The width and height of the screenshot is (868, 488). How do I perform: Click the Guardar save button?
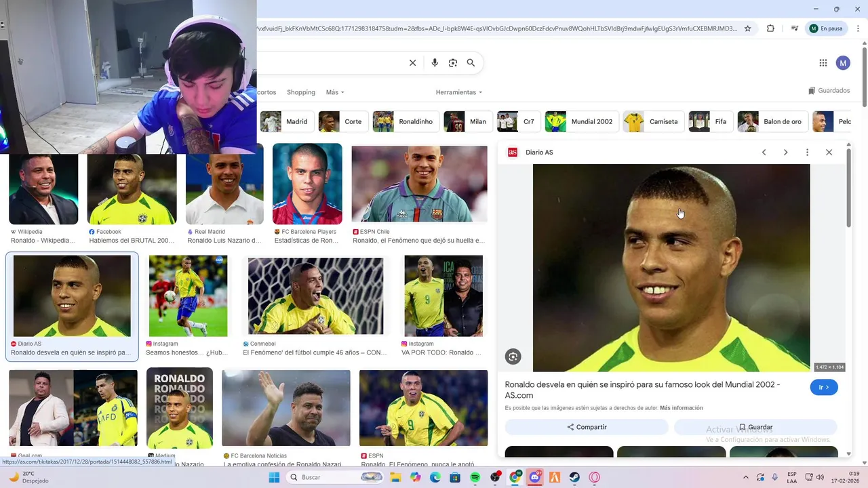point(755,427)
